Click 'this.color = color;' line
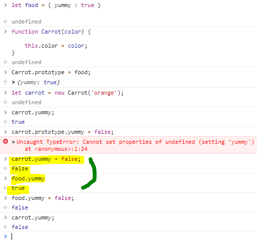 (56, 46)
